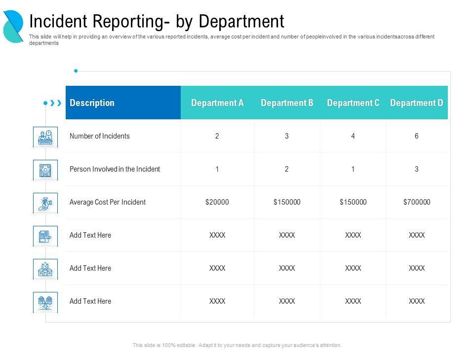474x355 pixels.
Task: Select the Department A column header
Action: [217, 103]
